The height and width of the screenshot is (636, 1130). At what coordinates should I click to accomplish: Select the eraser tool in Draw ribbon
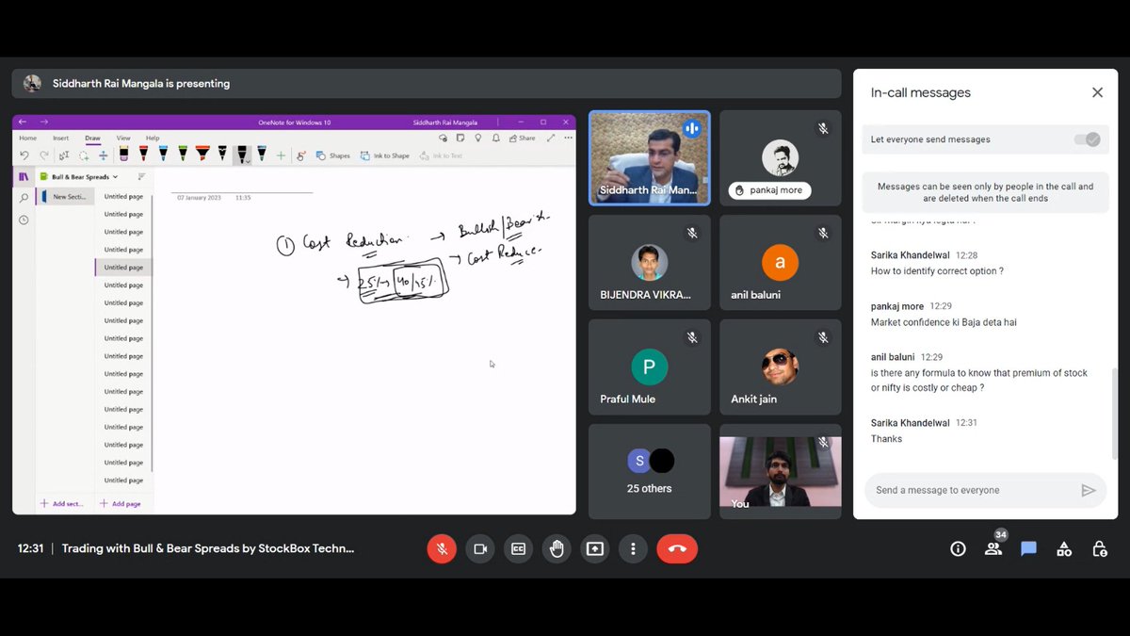pyautogui.click(x=123, y=154)
